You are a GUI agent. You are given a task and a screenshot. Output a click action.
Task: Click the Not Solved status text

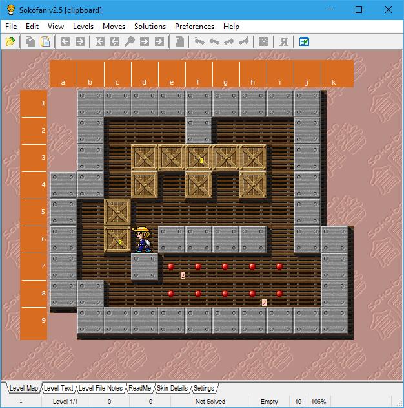point(210,402)
